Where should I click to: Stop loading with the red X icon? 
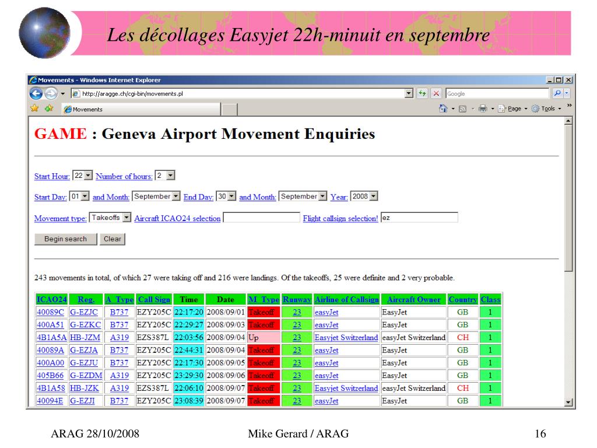click(436, 94)
